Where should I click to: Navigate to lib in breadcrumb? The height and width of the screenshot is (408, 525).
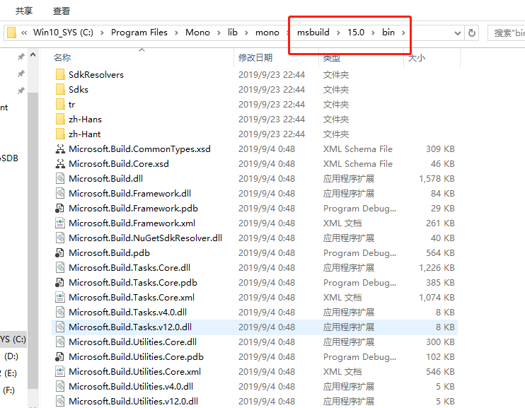tap(233, 33)
